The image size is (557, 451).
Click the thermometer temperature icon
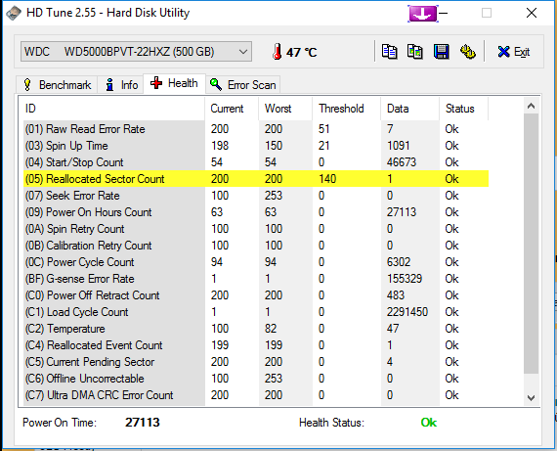[x=278, y=52]
